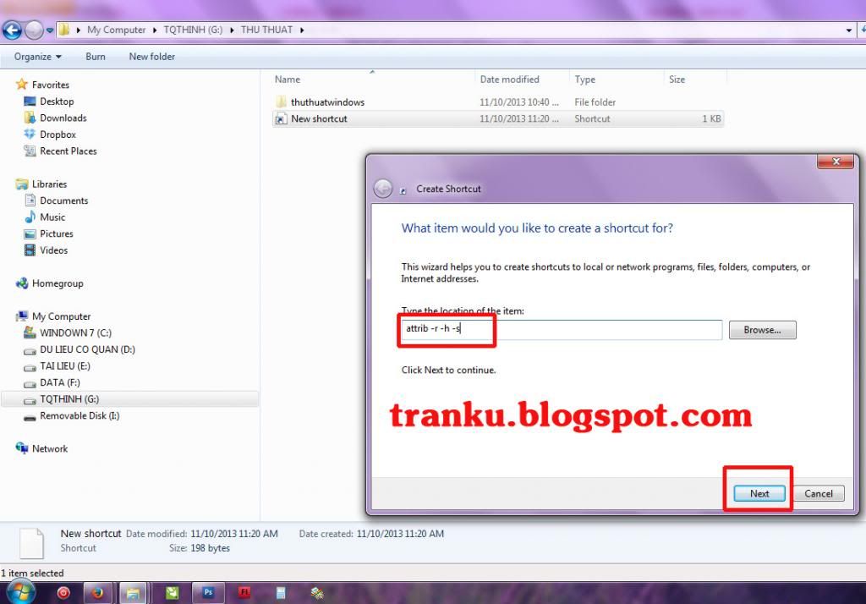Image resolution: width=866 pixels, height=604 pixels.
Task: Open the notepad-like taskbar icon
Action: [281, 593]
